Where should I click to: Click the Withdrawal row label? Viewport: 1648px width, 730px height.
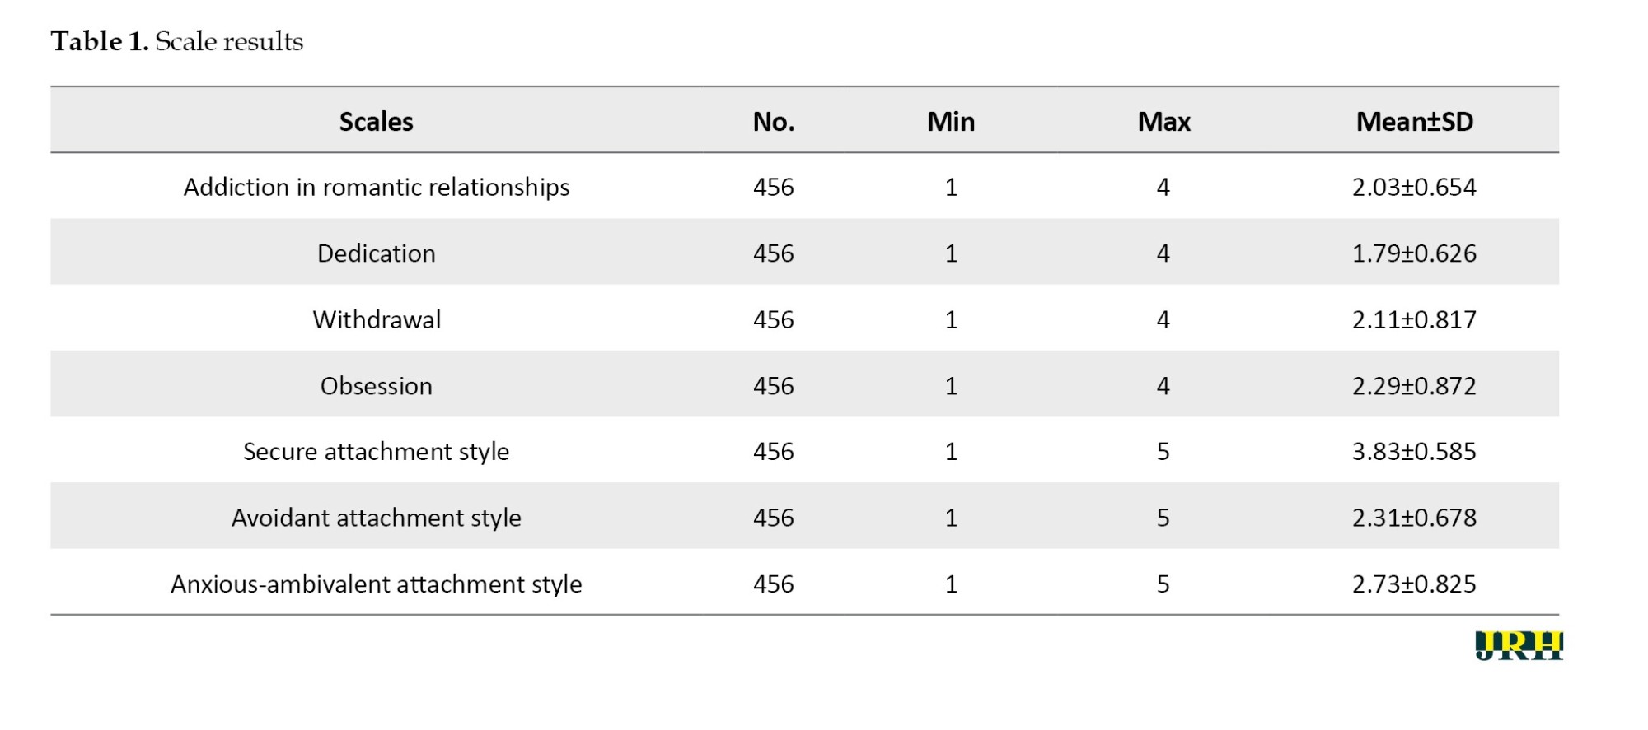(x=377, y=319)
